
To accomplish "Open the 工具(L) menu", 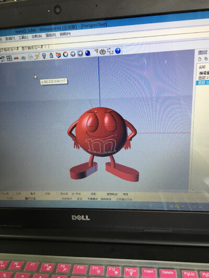I will point(24,37).
